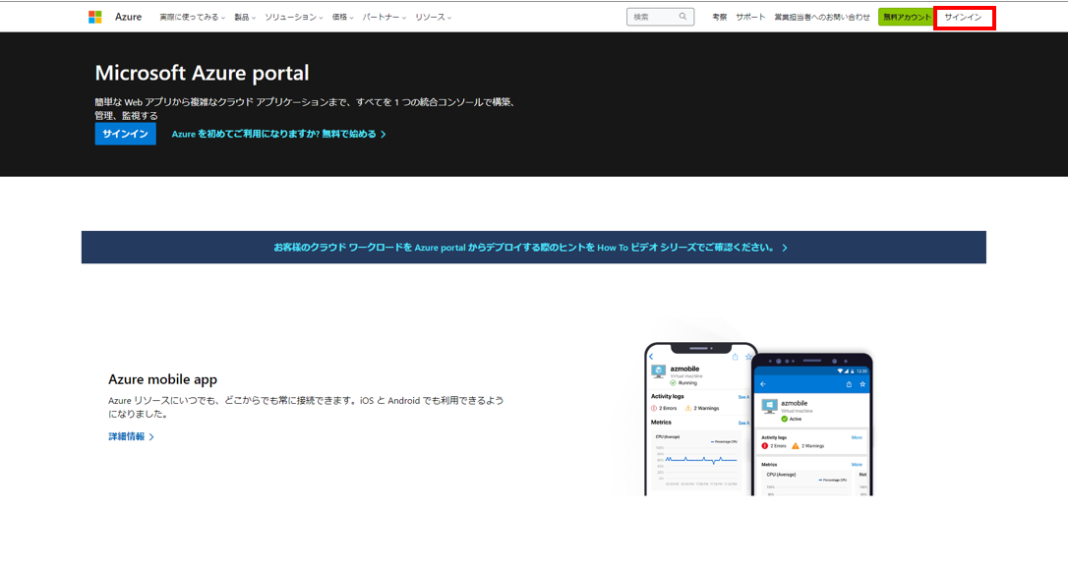Open the Azure home link
Screen dimensions: 1068x569
click(x=128, y=17)
